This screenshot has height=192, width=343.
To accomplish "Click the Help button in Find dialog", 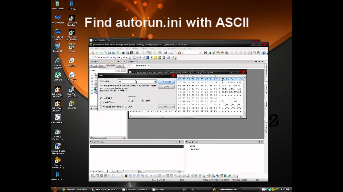I will (x=166, y=106).
